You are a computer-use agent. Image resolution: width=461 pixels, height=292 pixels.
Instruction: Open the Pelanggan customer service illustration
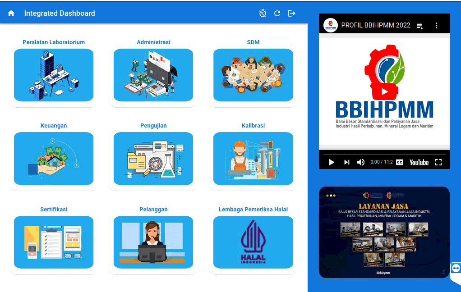coord(153,242)
